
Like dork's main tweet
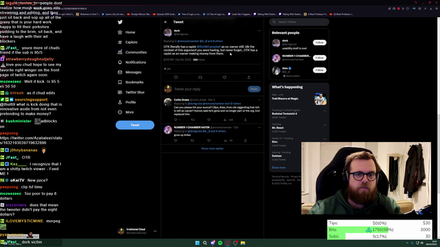click(x=225, y=78)
